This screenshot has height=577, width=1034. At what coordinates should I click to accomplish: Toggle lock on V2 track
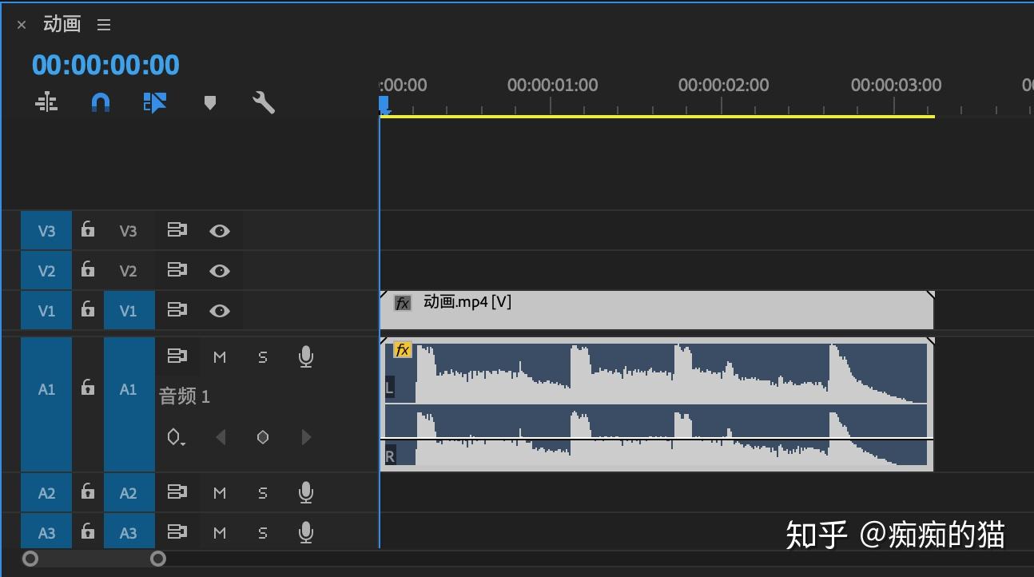click(x=88, y=269)
